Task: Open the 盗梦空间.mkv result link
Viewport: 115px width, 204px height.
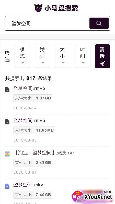Action: point(28,185)
